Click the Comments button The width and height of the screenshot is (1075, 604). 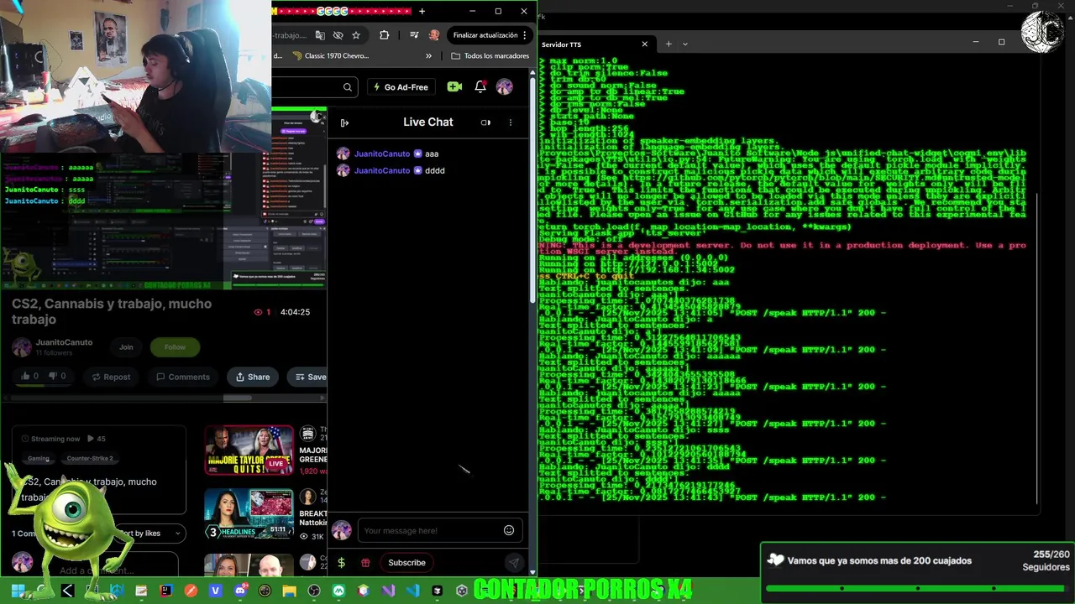coord(182,377)
